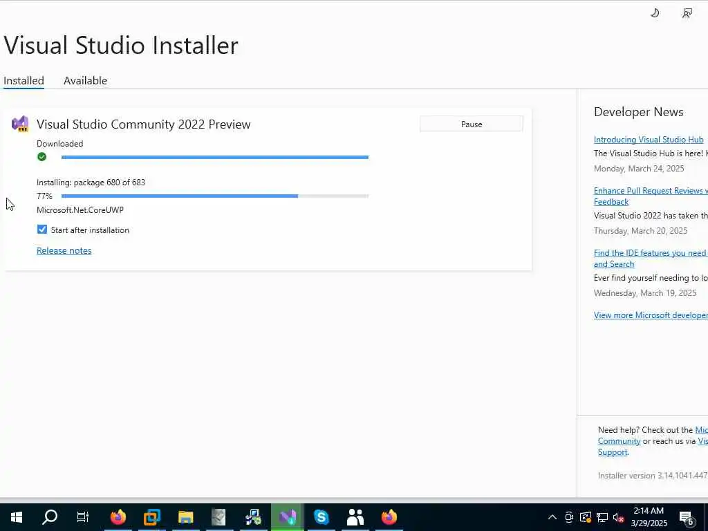Open Task View on the taskbar

(x=83, y=517)
